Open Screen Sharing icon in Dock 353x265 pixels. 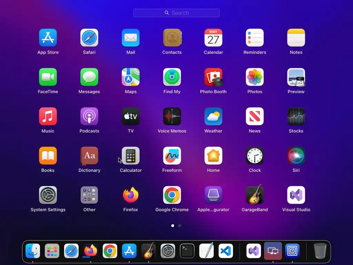pos(273,251)
